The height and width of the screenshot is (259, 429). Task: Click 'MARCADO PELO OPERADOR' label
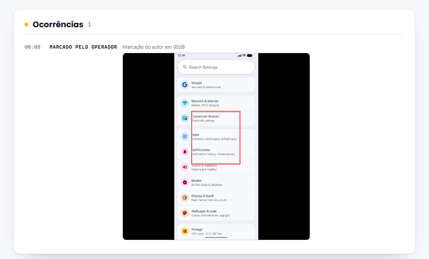[83, 47]
